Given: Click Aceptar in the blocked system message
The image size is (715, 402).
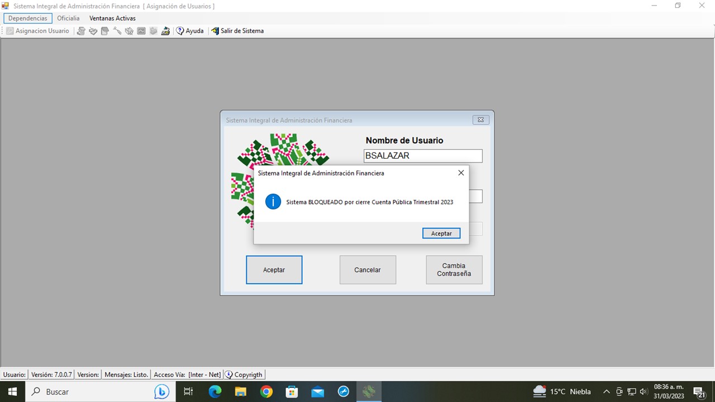Looking at the screenshot, I should [x=441, y=233].
